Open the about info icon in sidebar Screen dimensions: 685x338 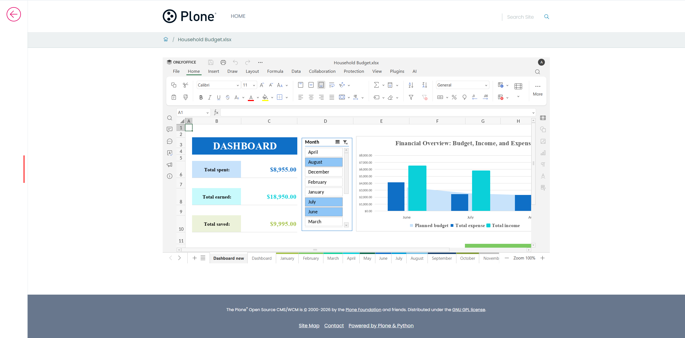170,176
